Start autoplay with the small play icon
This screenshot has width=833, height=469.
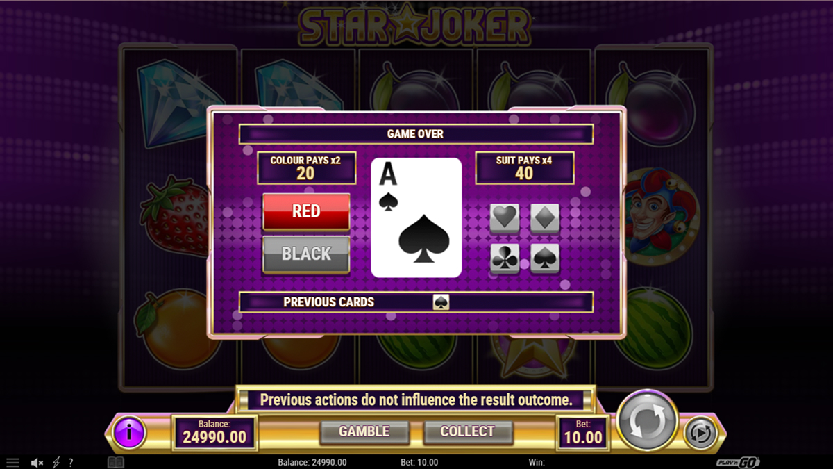pyautogui.click(x=701, y=434)
